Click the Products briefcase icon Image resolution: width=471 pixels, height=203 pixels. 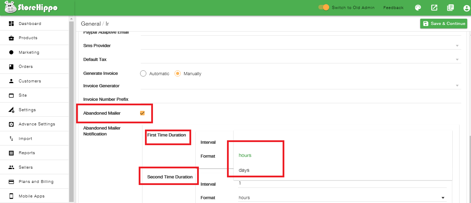(11, 38)
